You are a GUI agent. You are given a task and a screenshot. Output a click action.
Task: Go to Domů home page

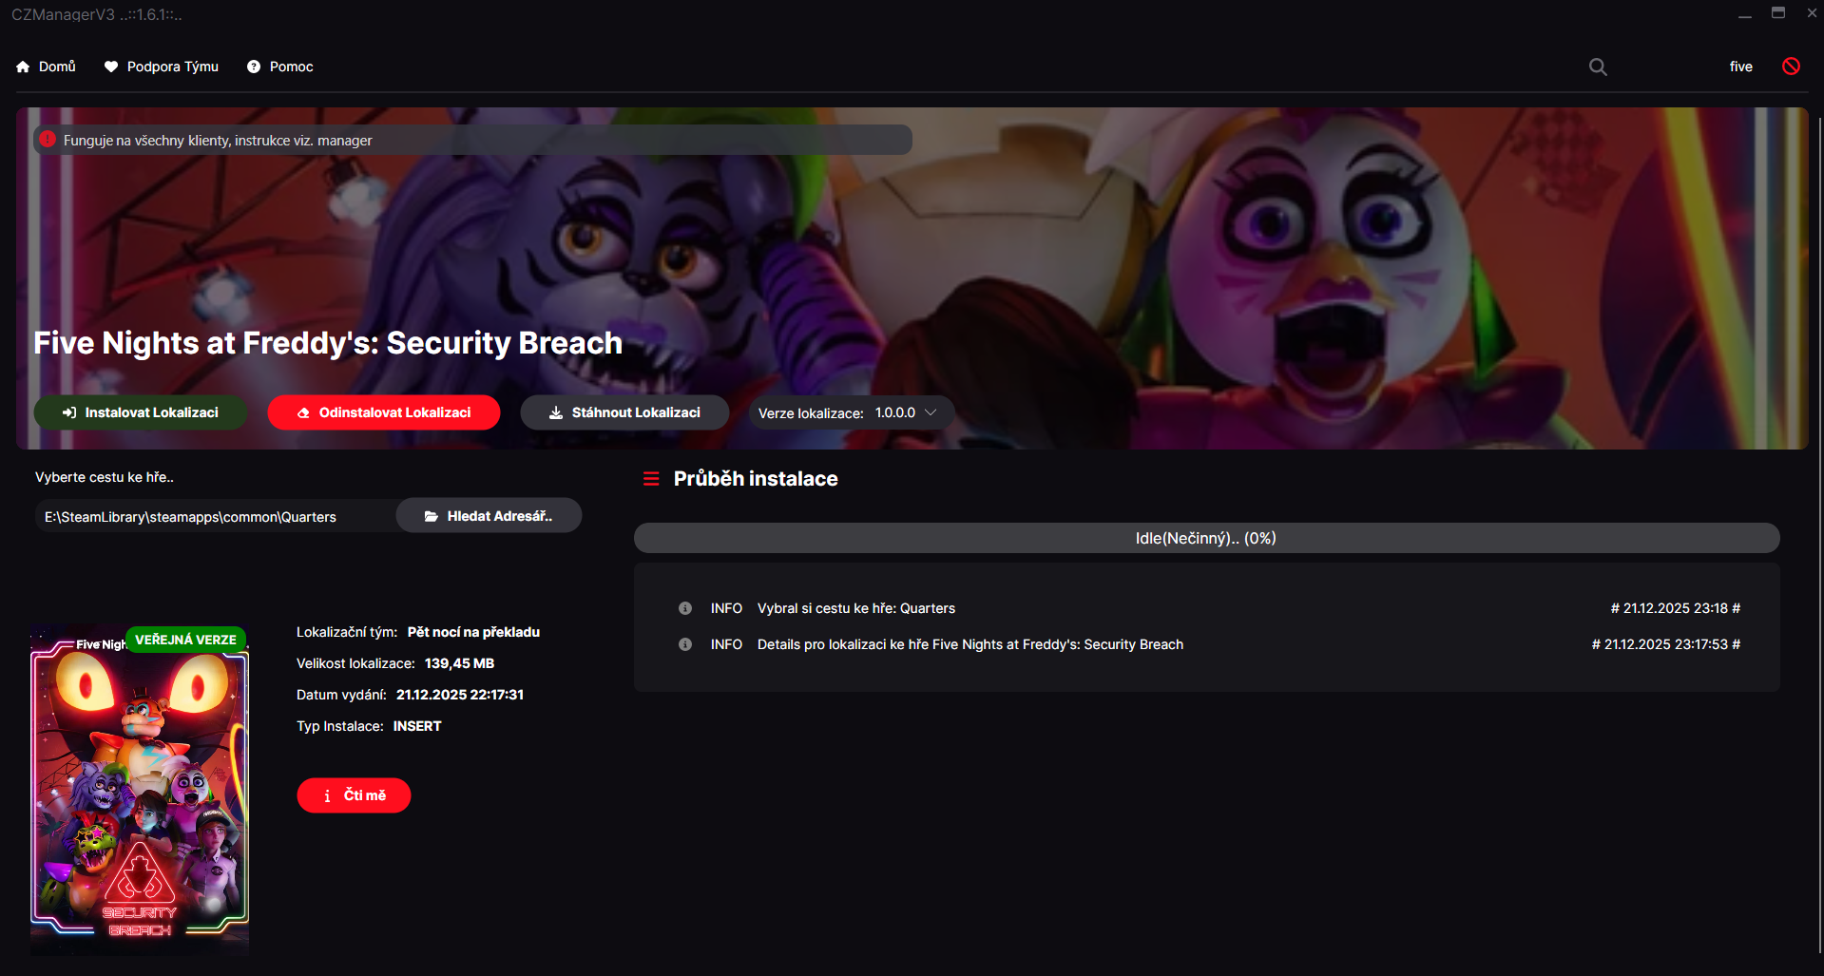(x=46, y=67)
